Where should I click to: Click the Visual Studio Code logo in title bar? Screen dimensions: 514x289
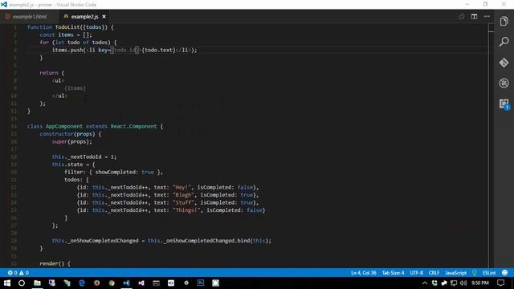coord(4,5)
